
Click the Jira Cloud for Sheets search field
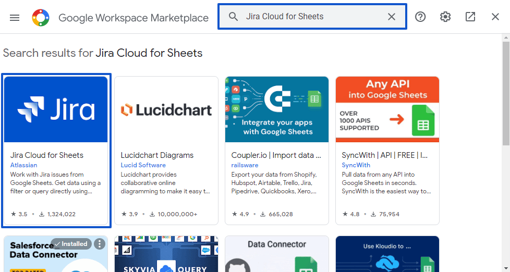312,17
